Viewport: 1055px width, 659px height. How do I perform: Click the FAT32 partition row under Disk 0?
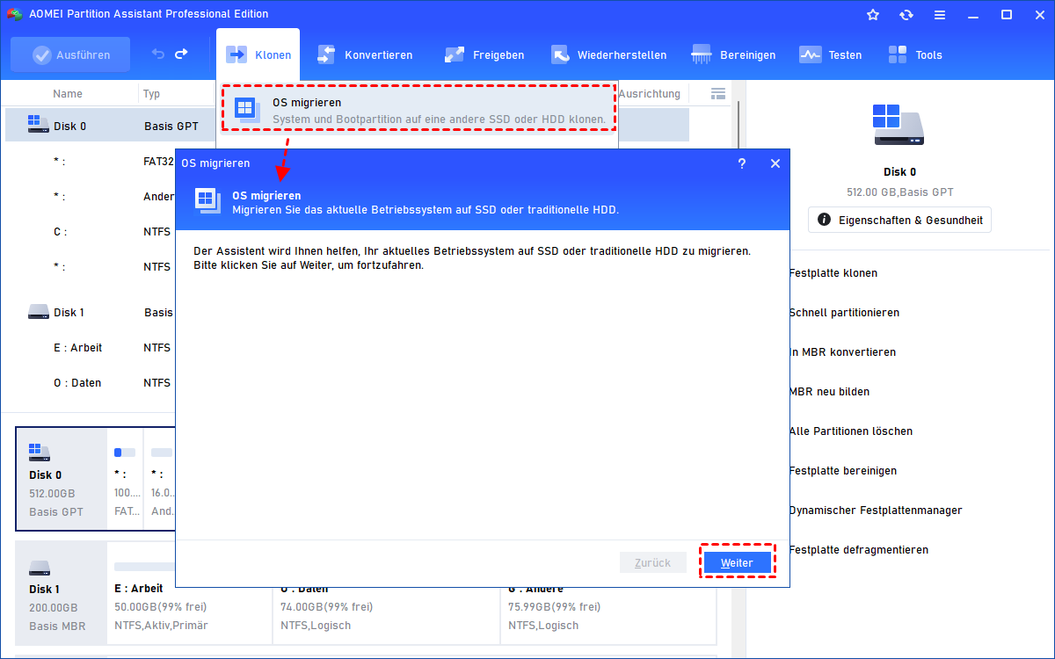pyautogui.click(x=91, y=162)
